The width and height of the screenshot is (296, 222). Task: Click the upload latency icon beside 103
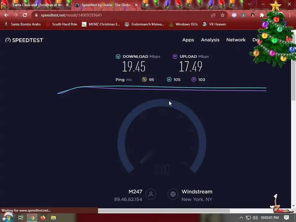click(x=194, y=79)
